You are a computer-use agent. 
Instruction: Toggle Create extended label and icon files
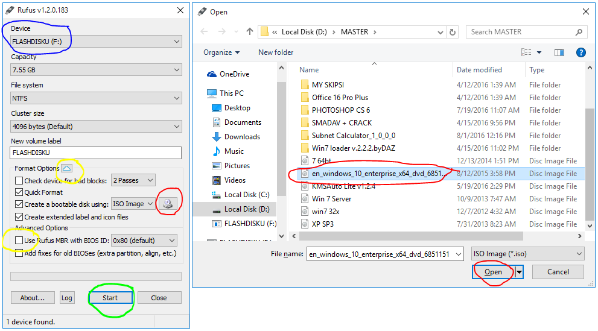19,216
